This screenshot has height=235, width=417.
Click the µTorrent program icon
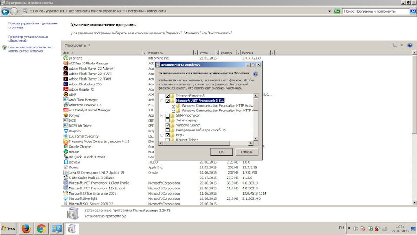point(66,58)
